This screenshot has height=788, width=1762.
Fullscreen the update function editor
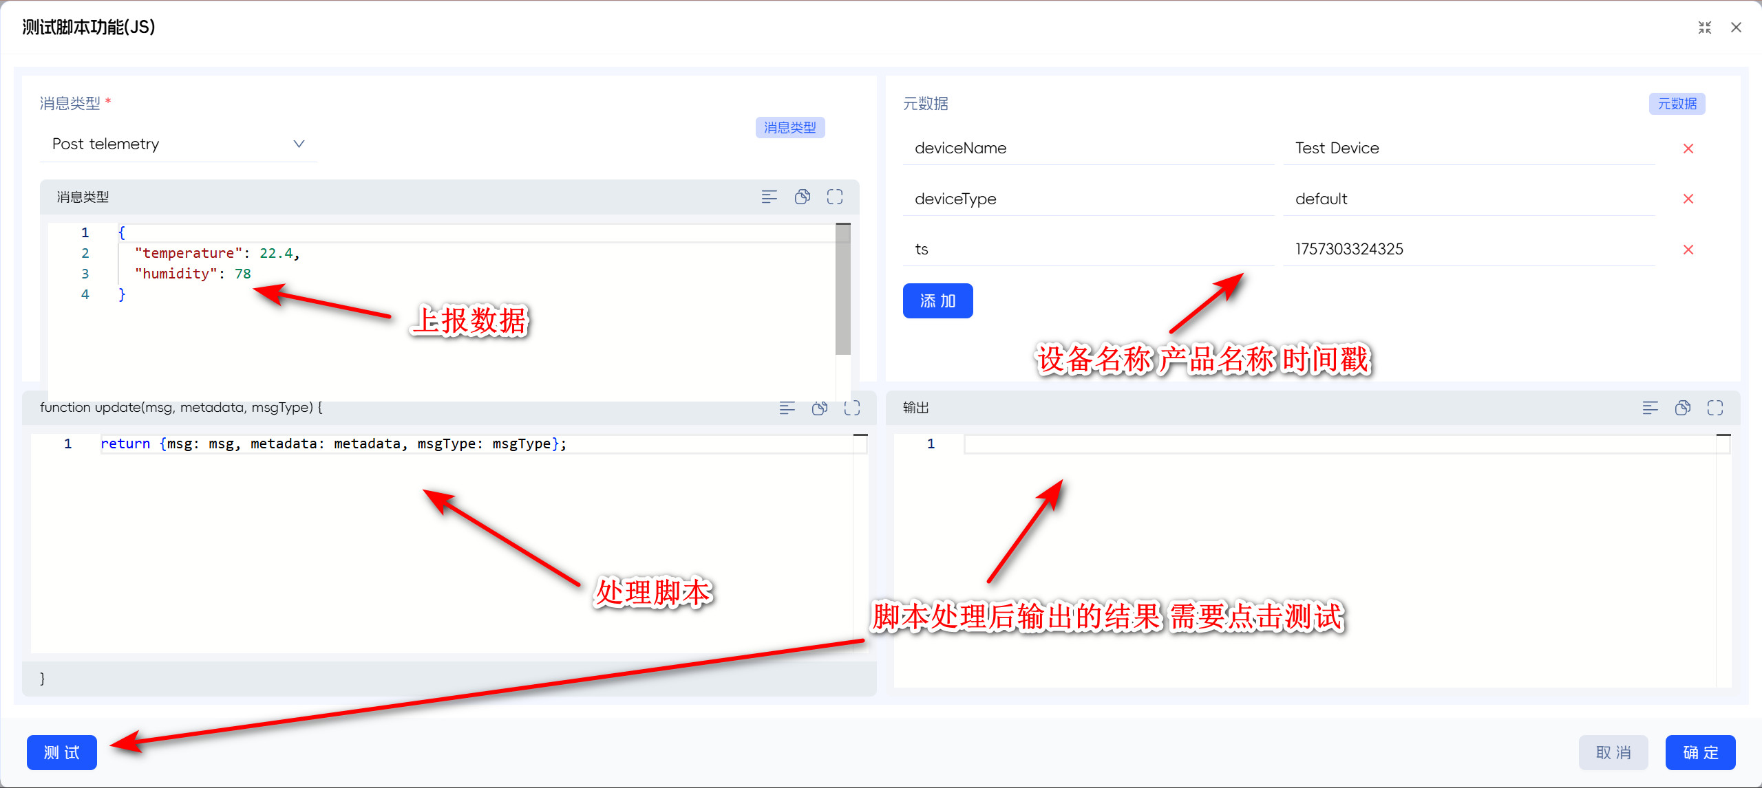pos(851,408)
